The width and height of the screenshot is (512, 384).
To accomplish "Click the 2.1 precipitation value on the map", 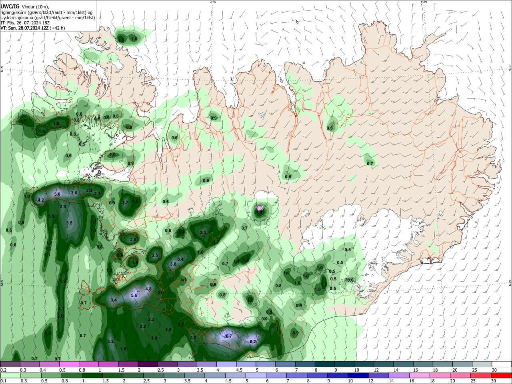I will (61, 308).
